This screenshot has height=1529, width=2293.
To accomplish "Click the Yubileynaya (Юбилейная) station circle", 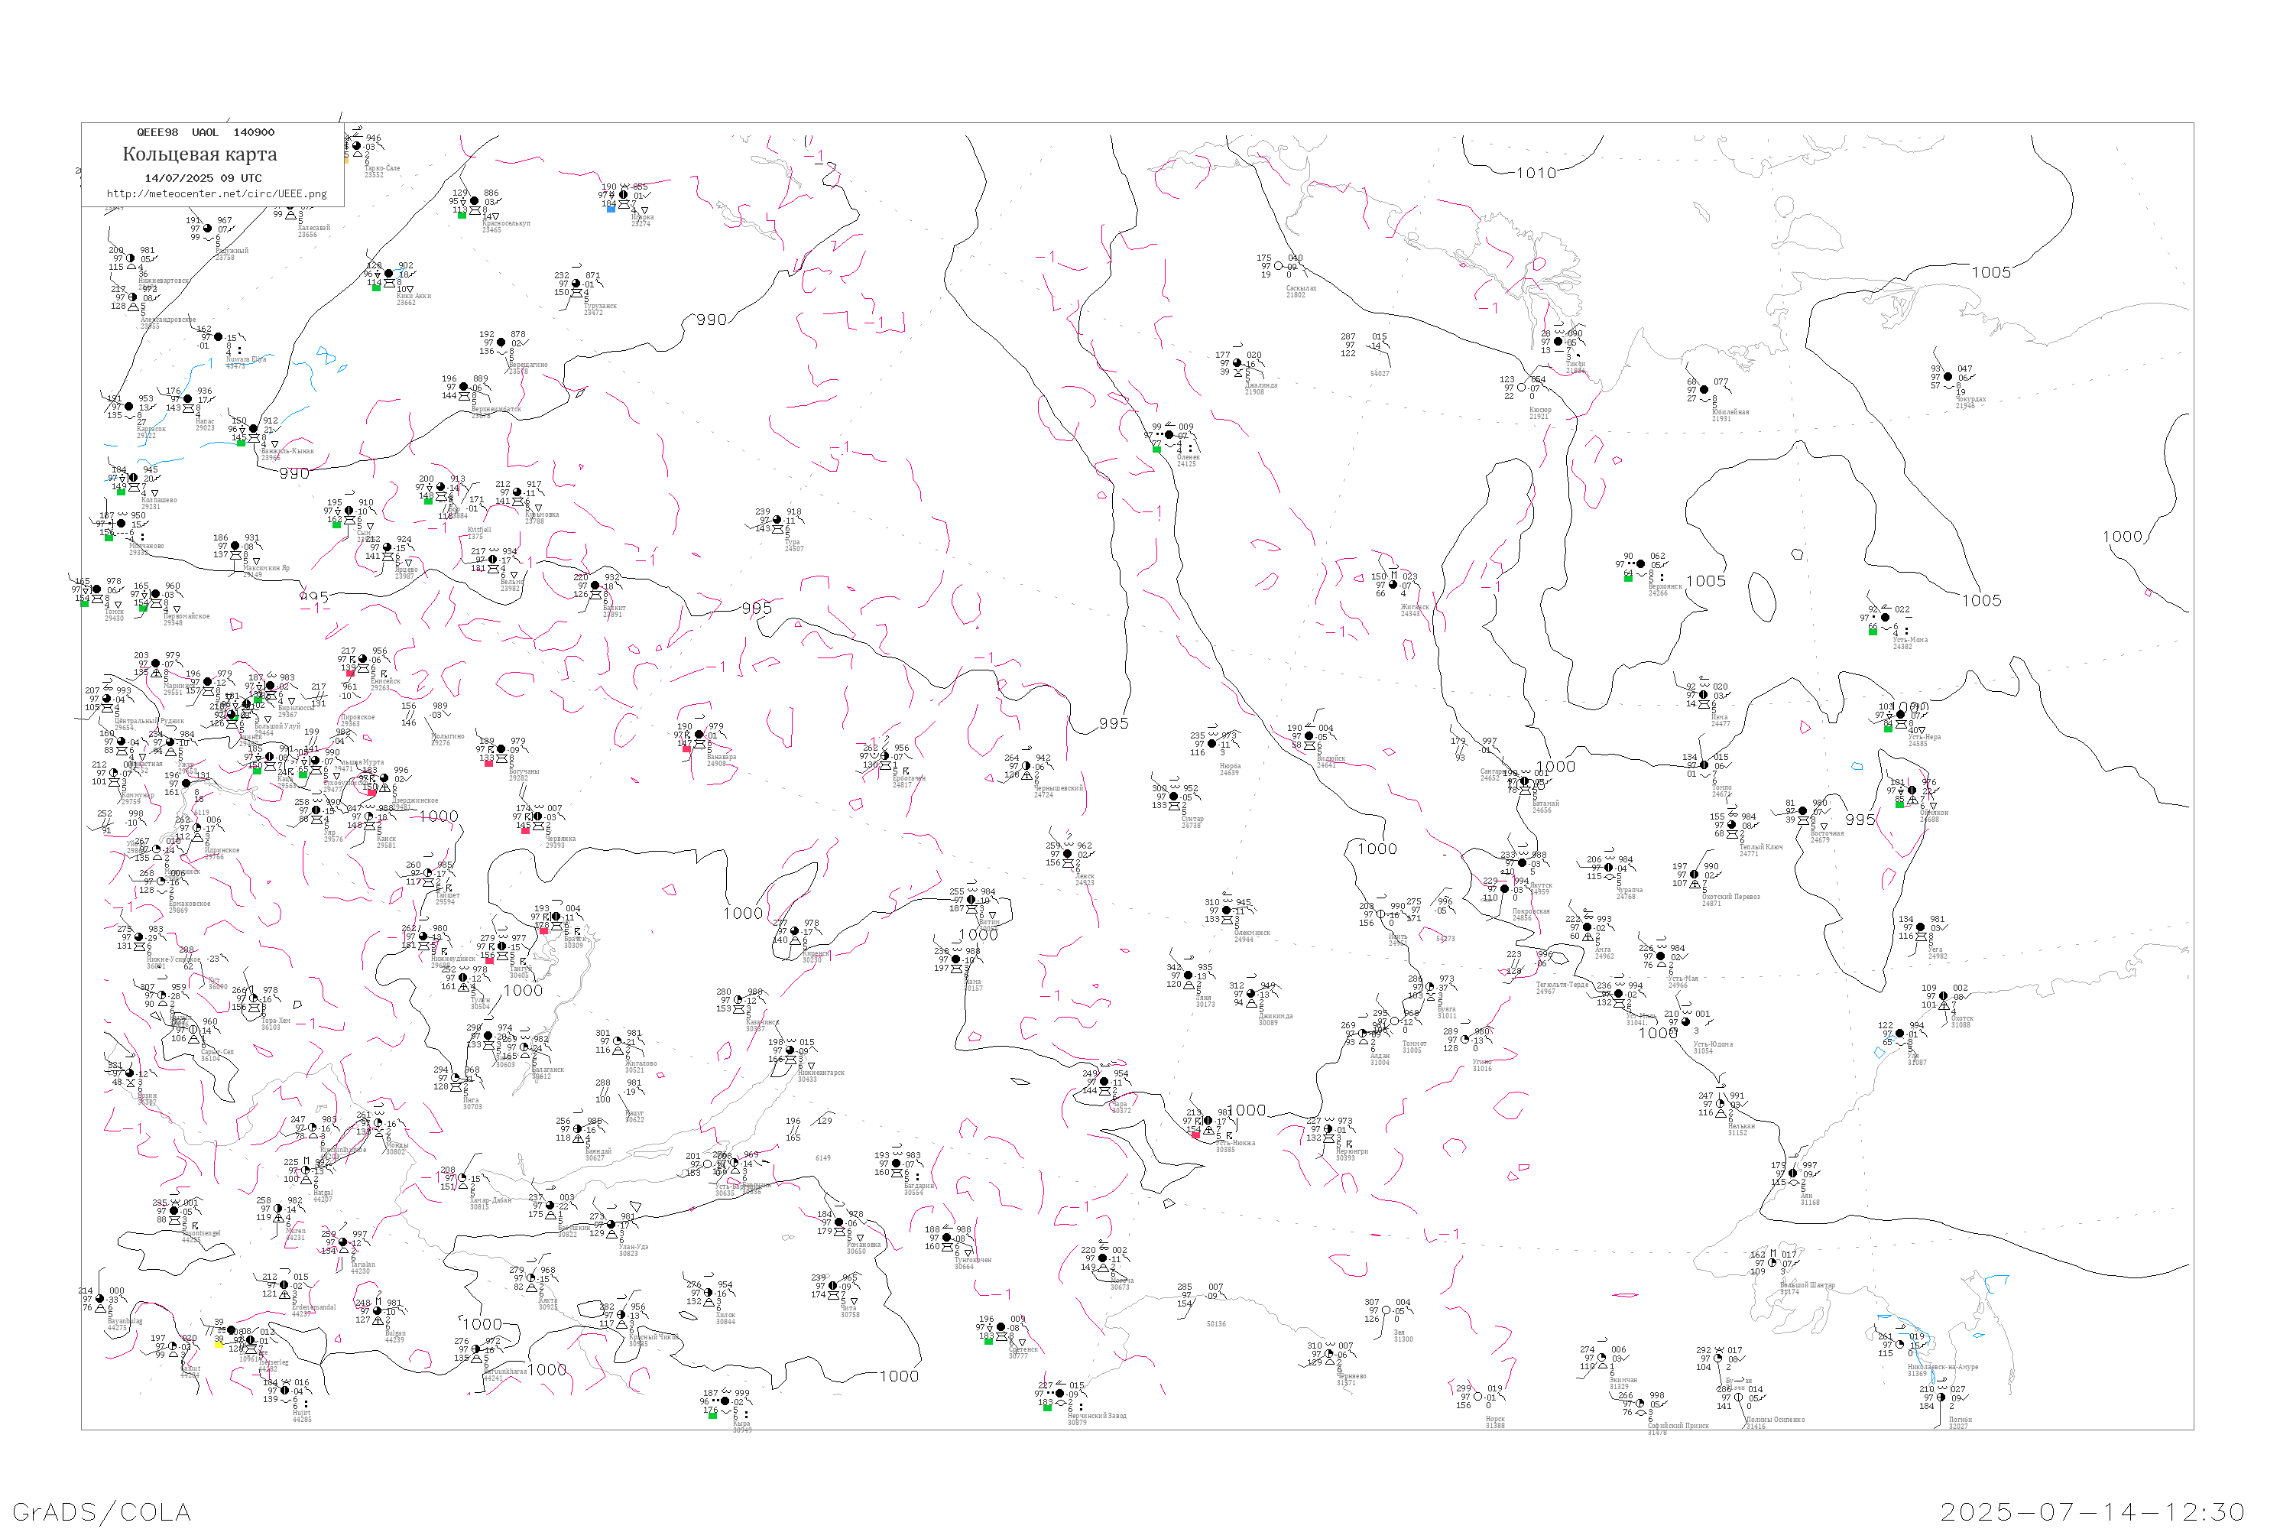I will click(1704, 390).
